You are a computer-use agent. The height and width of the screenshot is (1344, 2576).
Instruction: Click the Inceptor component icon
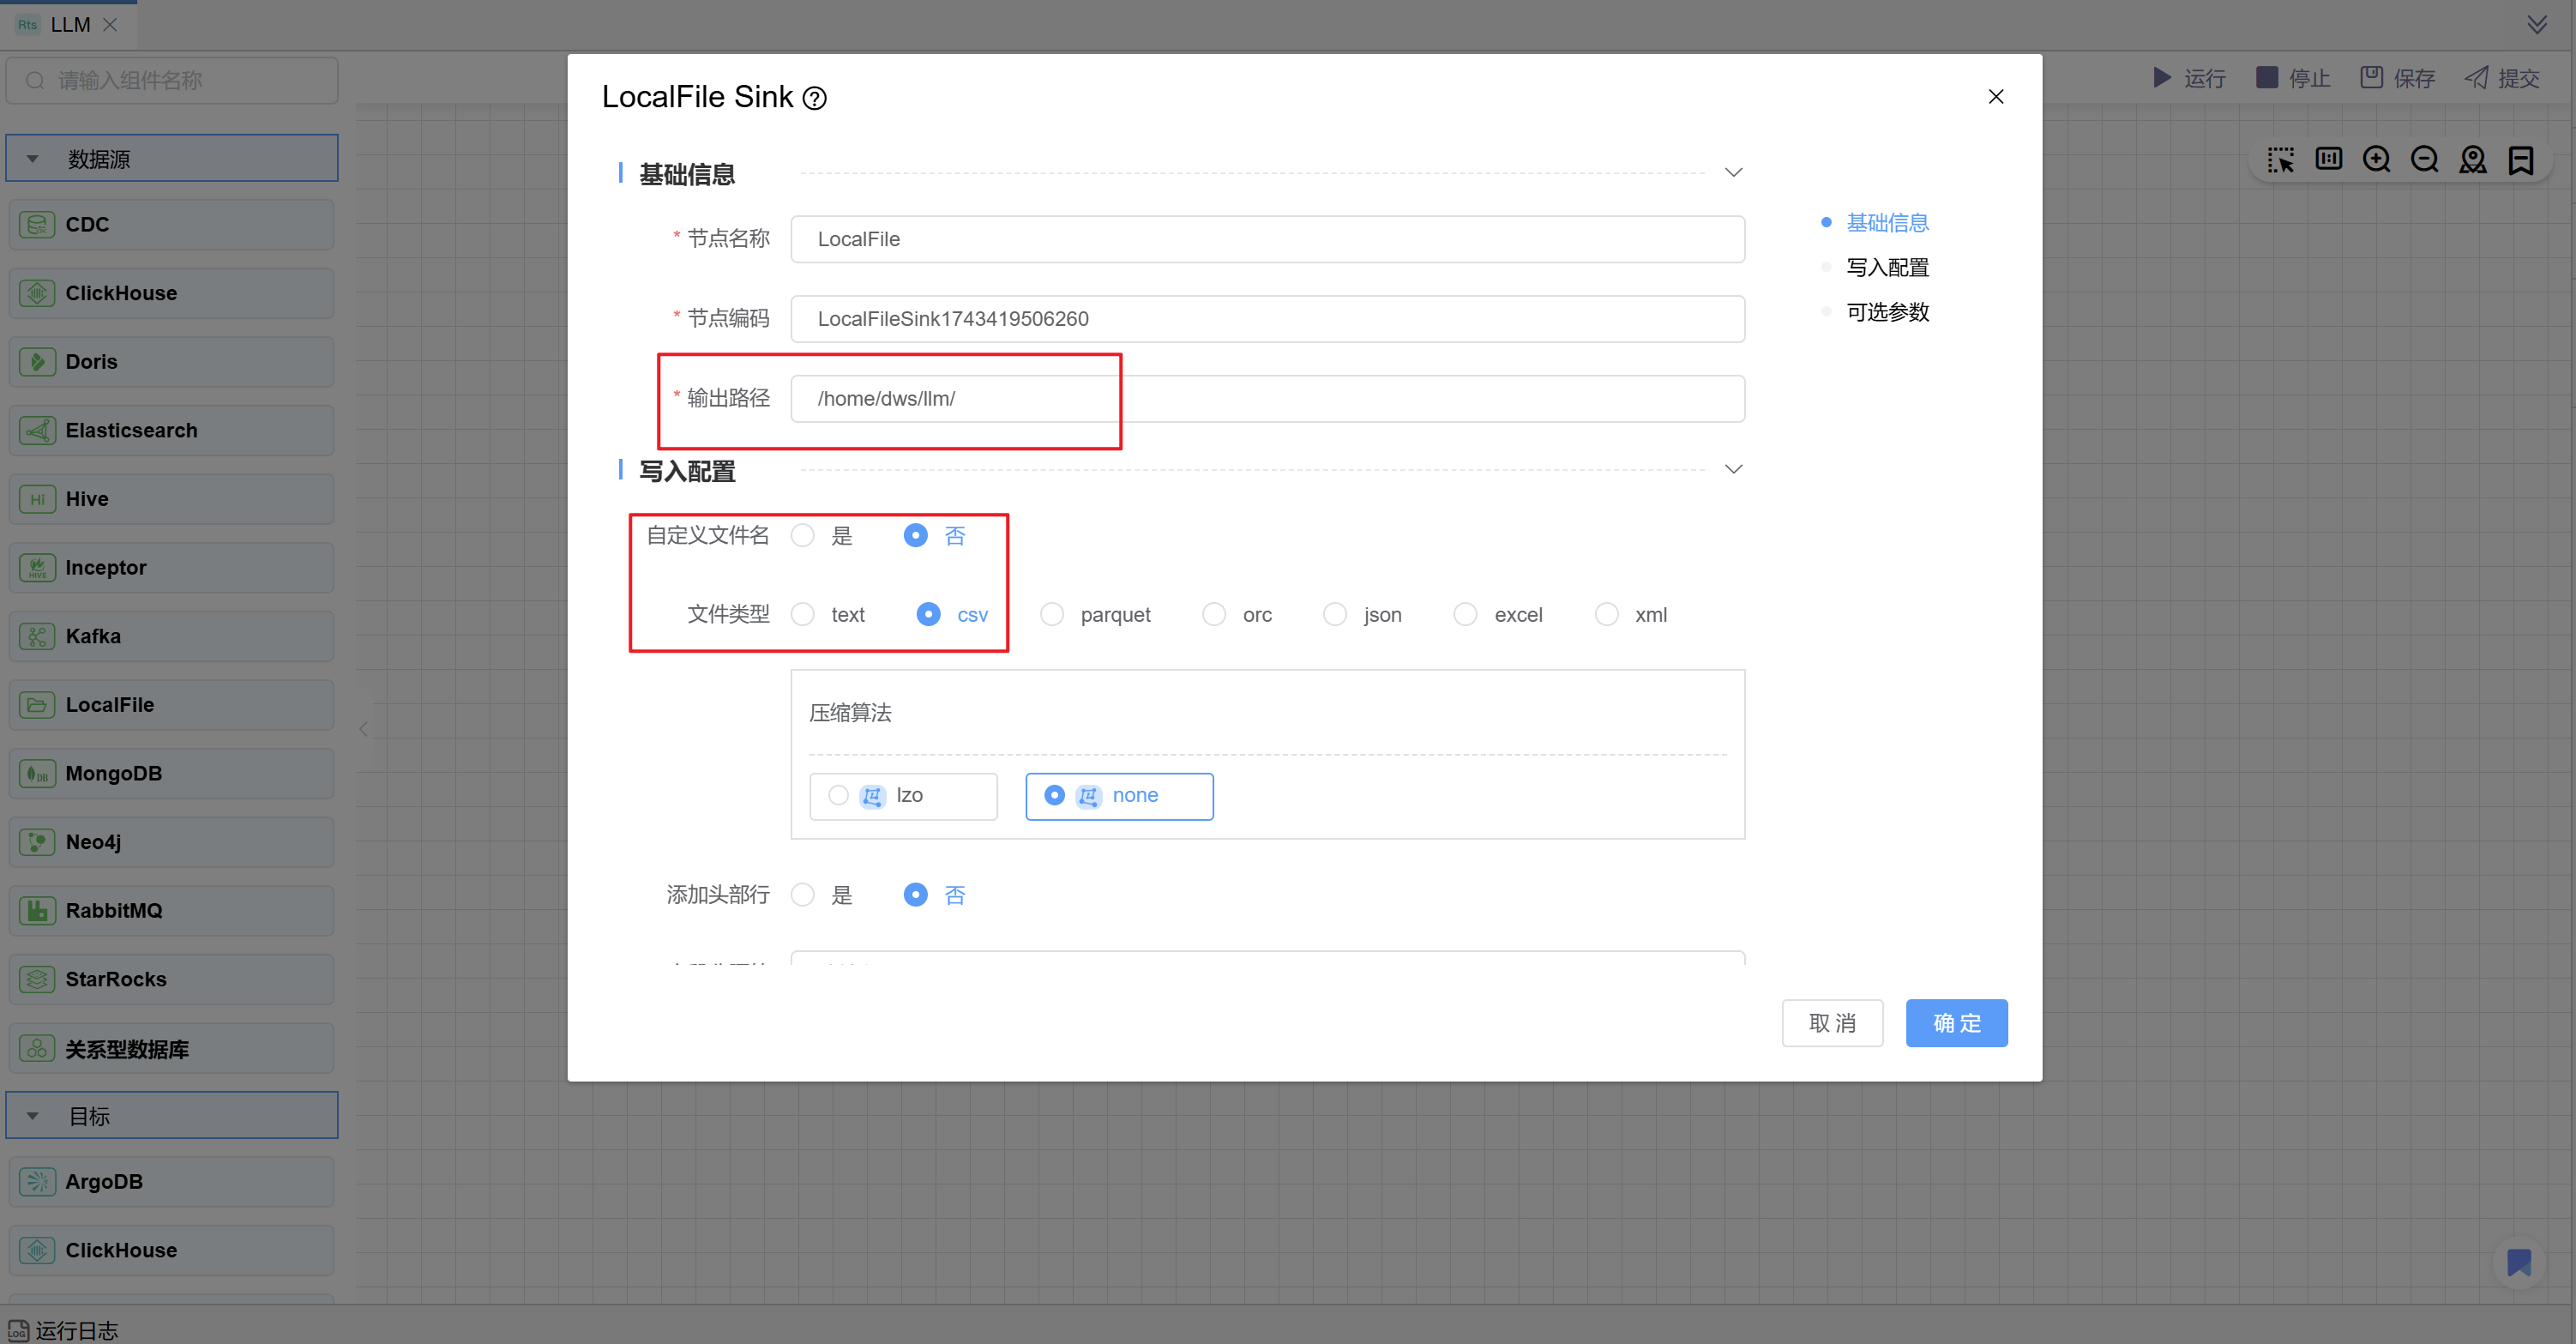coord(37,567)
